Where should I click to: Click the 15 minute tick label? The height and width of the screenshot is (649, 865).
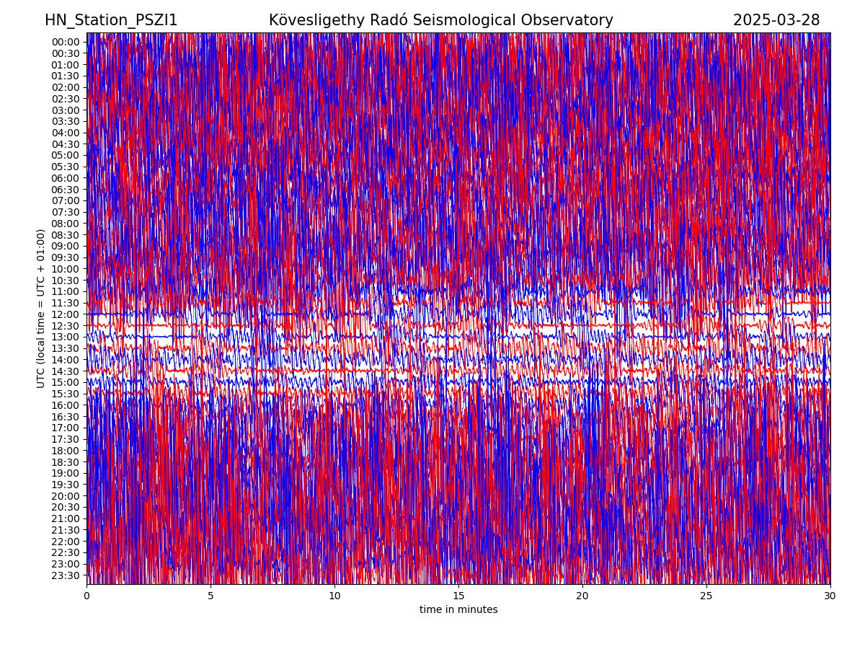[x=458, y=596]
